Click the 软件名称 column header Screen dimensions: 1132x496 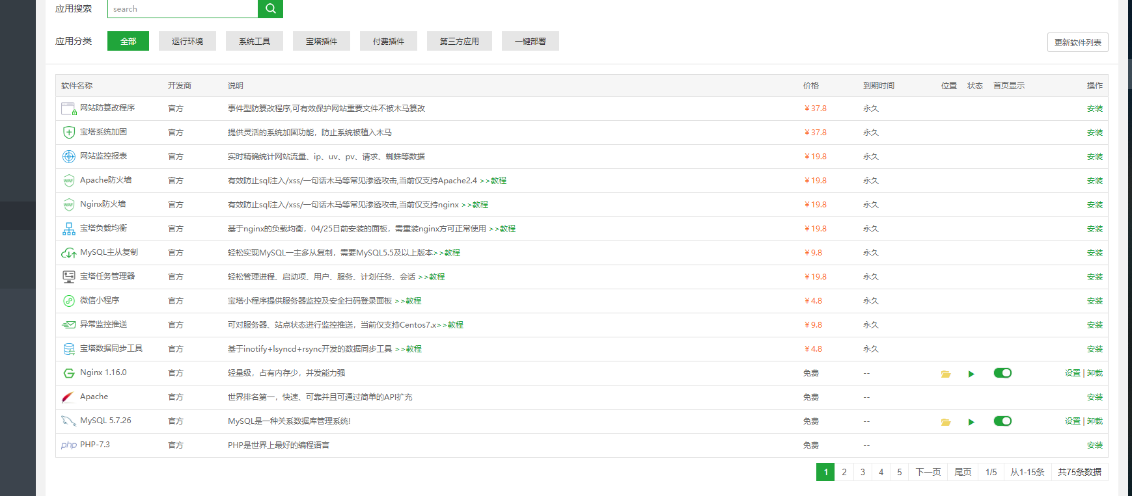[77, 86]
